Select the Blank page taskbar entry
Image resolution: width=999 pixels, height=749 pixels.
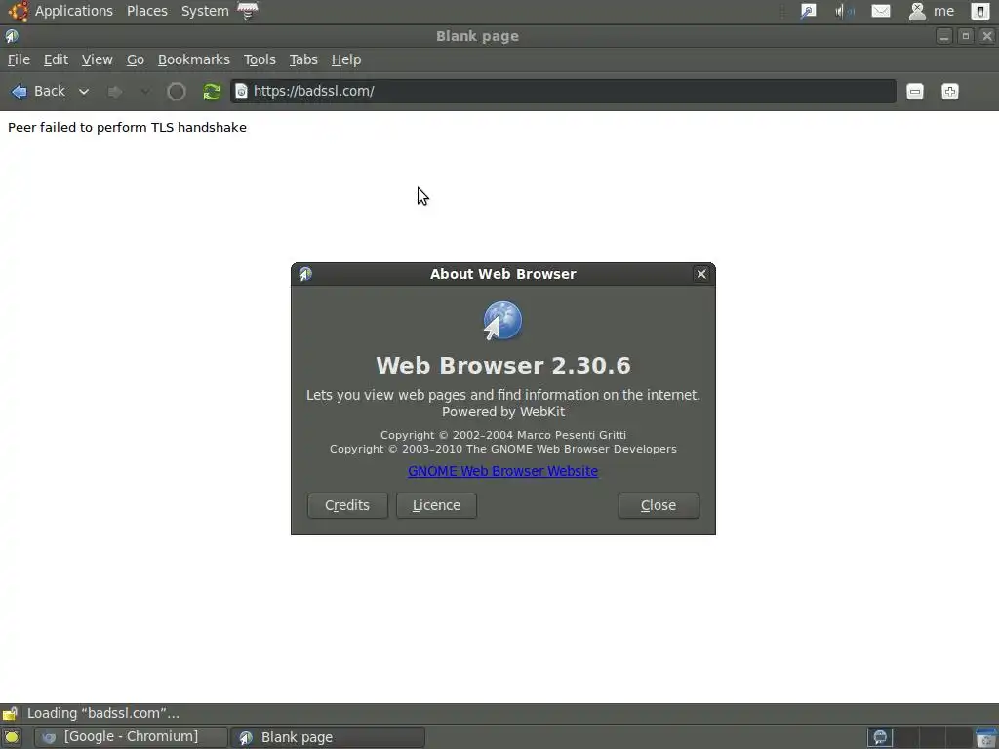pyautogui.click(x=328, y=737)
